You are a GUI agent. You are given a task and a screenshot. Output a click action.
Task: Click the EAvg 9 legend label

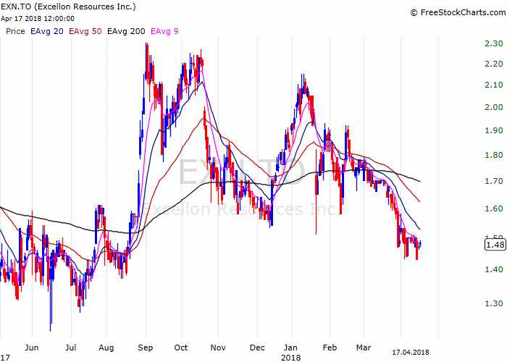pyautogui.click(x=164, y=31)
